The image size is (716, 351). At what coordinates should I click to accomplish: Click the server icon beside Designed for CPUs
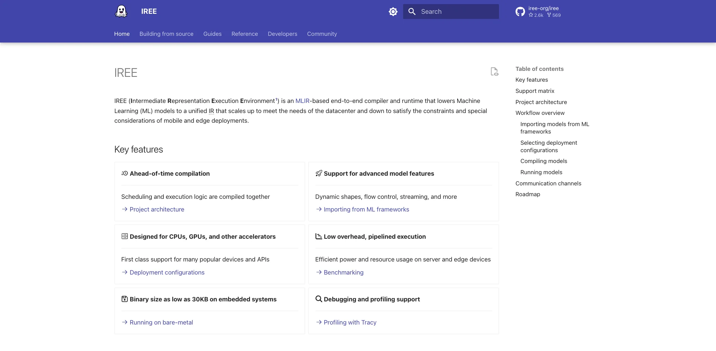click(x=125, y=236)
